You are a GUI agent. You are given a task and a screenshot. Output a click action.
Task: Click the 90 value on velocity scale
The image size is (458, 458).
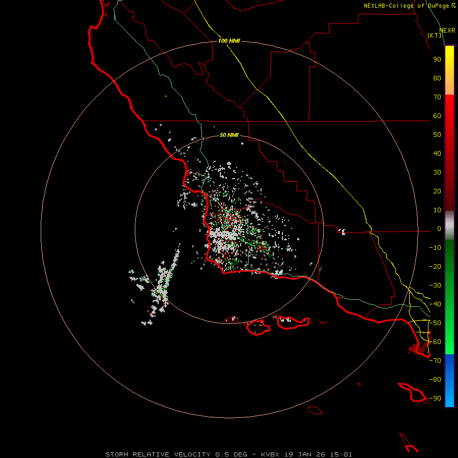(x=437, y=60)
